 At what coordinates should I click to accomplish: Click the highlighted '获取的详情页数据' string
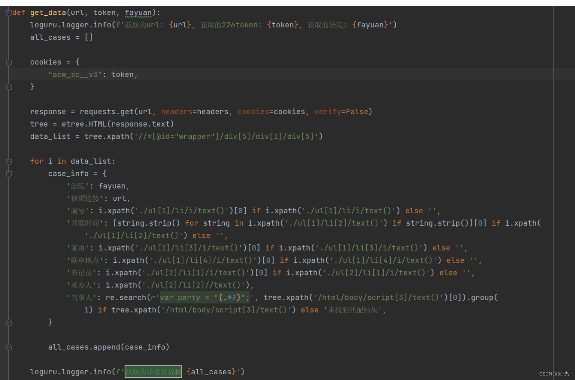click(x=153, y=372)
